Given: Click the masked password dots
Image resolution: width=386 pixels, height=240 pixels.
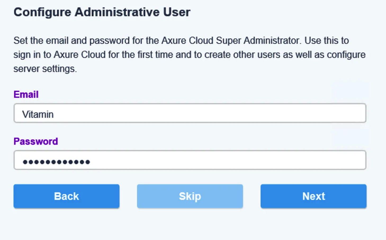Looking at the screenshot, I should tap(56, 162).
